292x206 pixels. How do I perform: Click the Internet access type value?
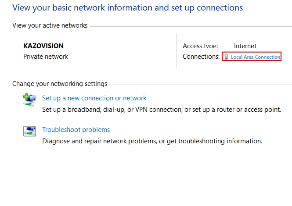[245, 46]
